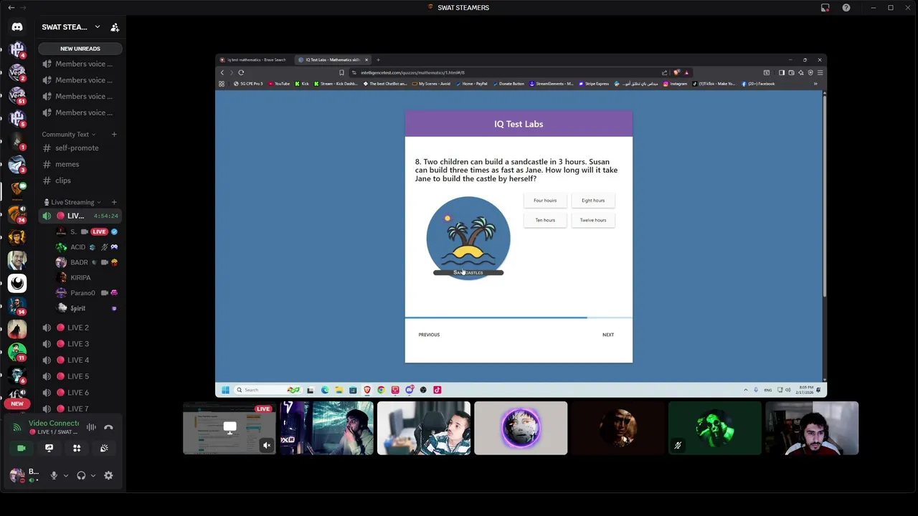Open the LIVE stream preview thumbnail
This screenshot has height=516, width=918.
229,429
